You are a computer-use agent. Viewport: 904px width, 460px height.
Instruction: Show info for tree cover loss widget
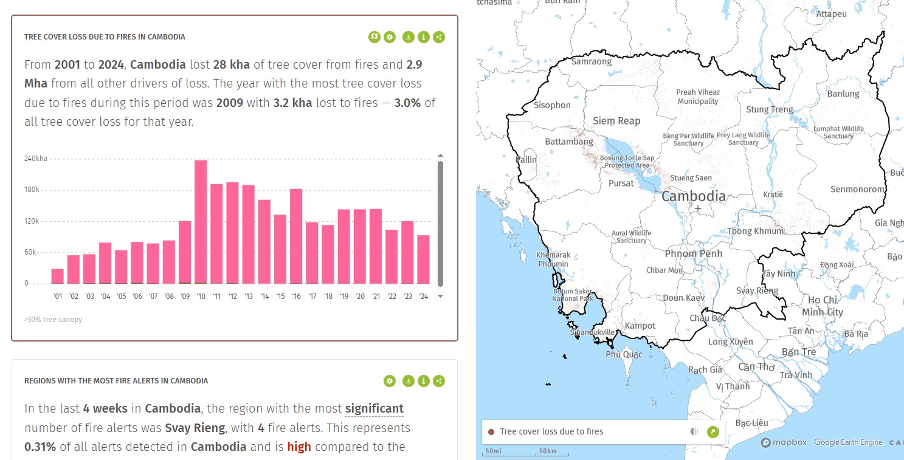(424, 37)
